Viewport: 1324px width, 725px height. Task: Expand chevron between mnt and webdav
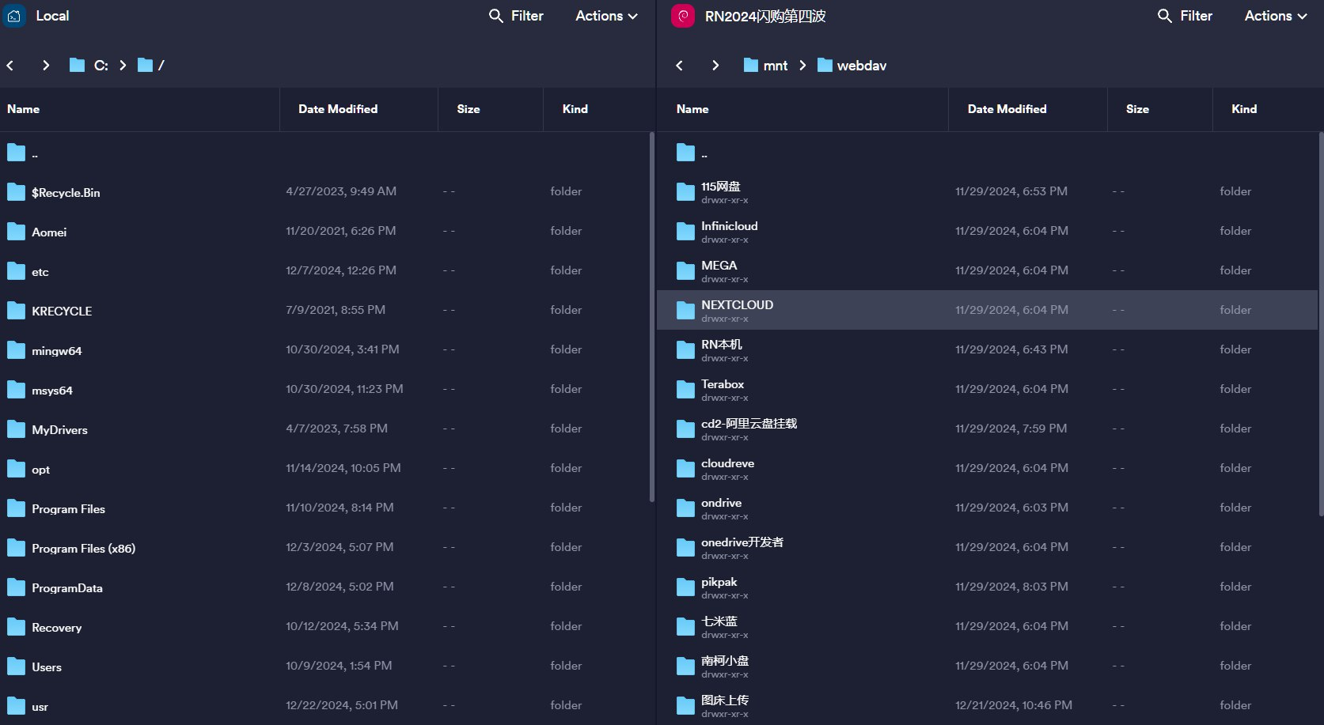802,66
